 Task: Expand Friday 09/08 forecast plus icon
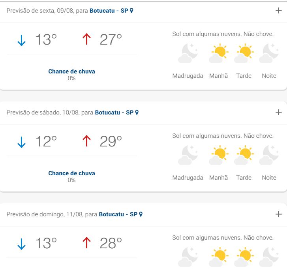pyautogui.click(x=279, y=11)
